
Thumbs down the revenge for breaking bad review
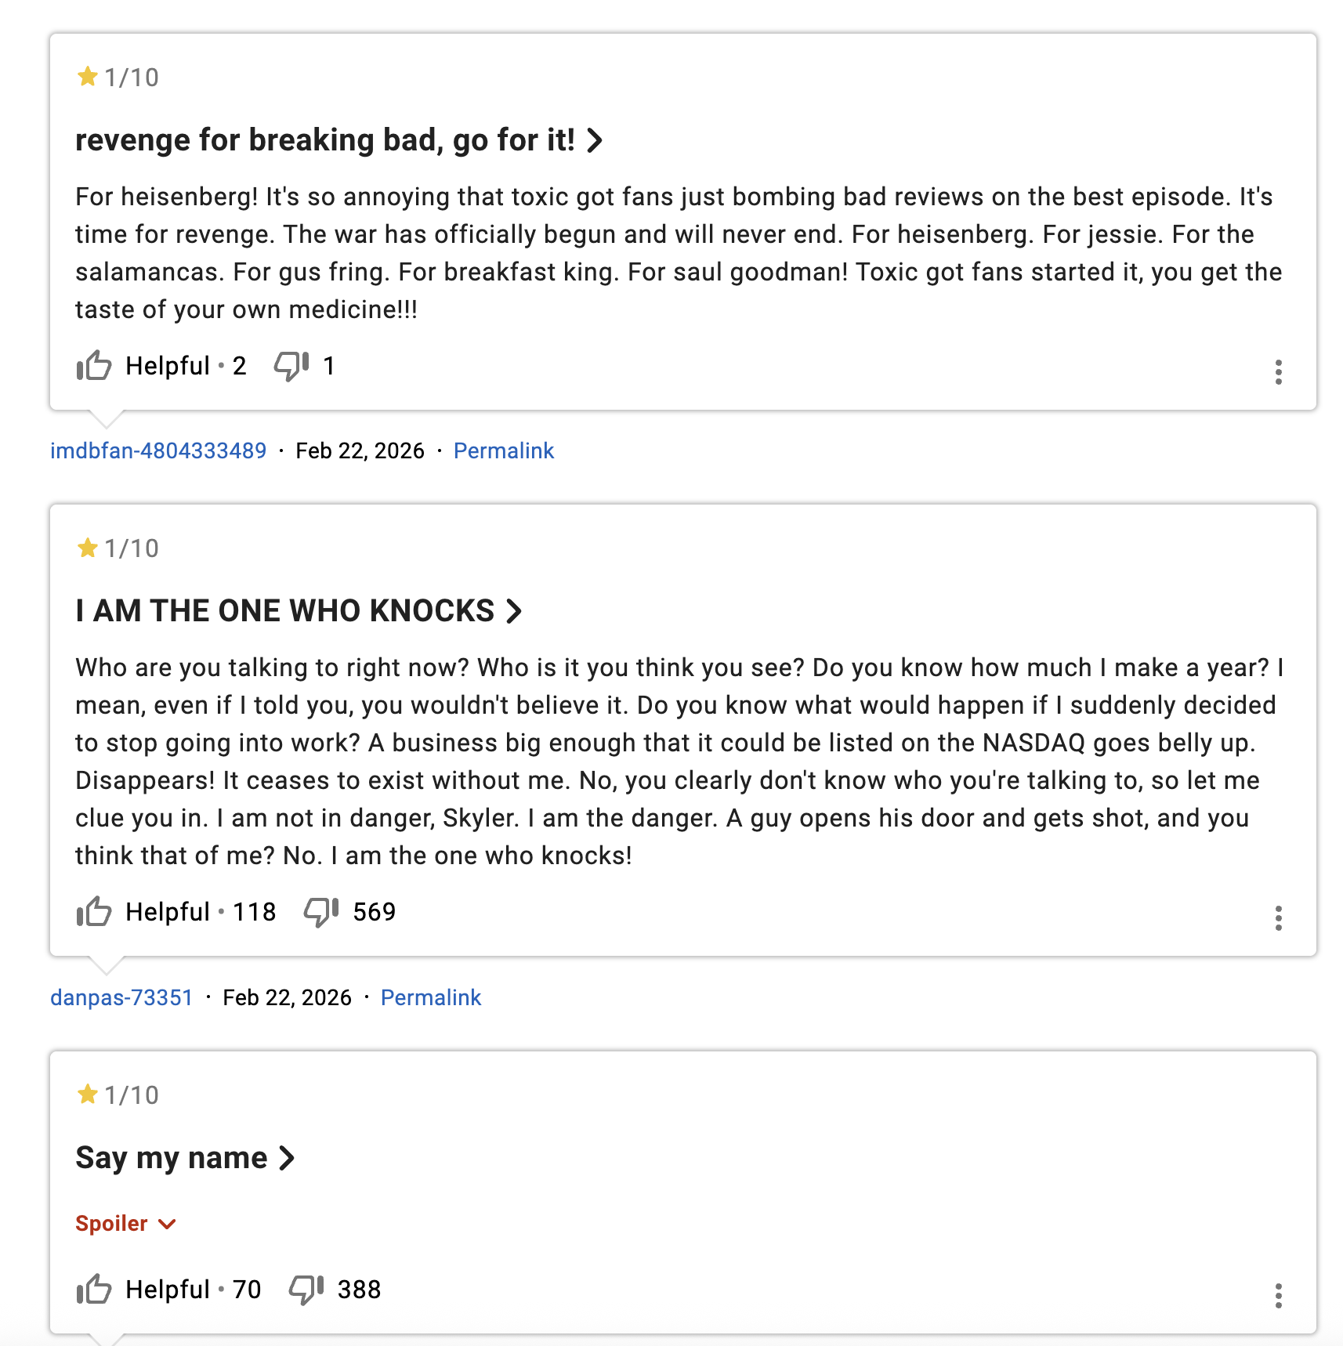(291, 366)
